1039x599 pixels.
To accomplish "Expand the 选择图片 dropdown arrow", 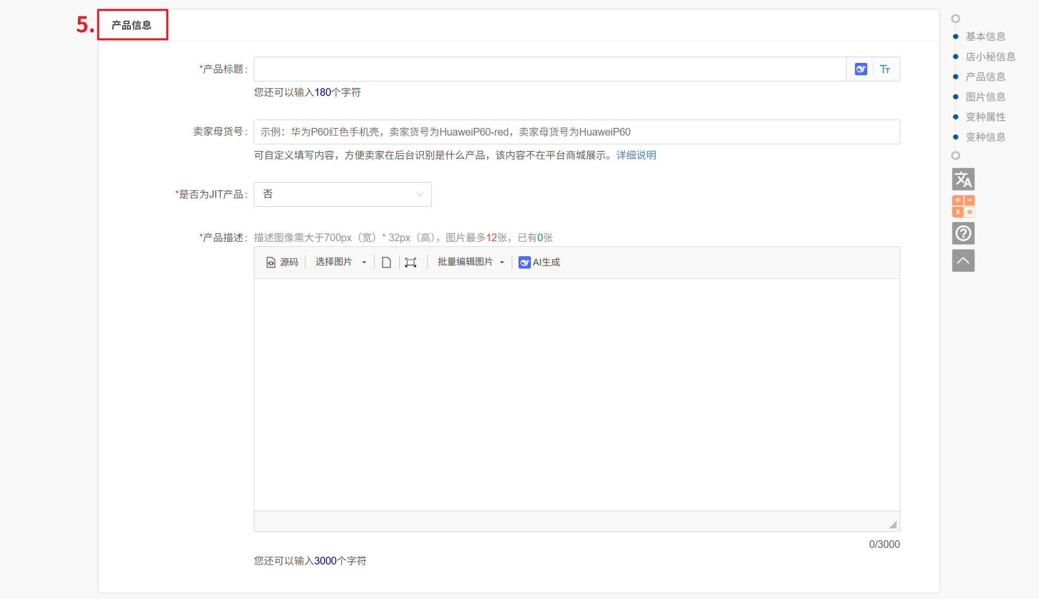I will pyautogui.click(x=364, y=262).
